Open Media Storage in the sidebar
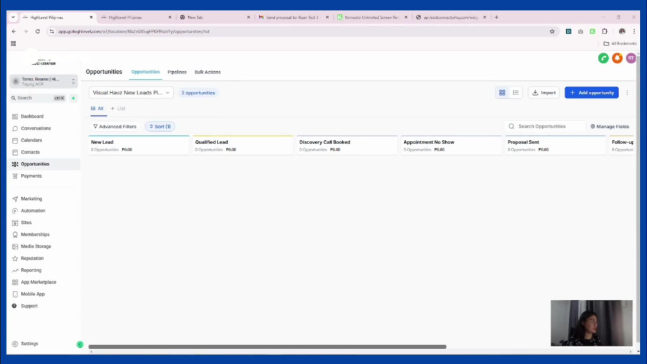Image resolution: width=647 pixels, height=364 pixels. coord(36,246)
